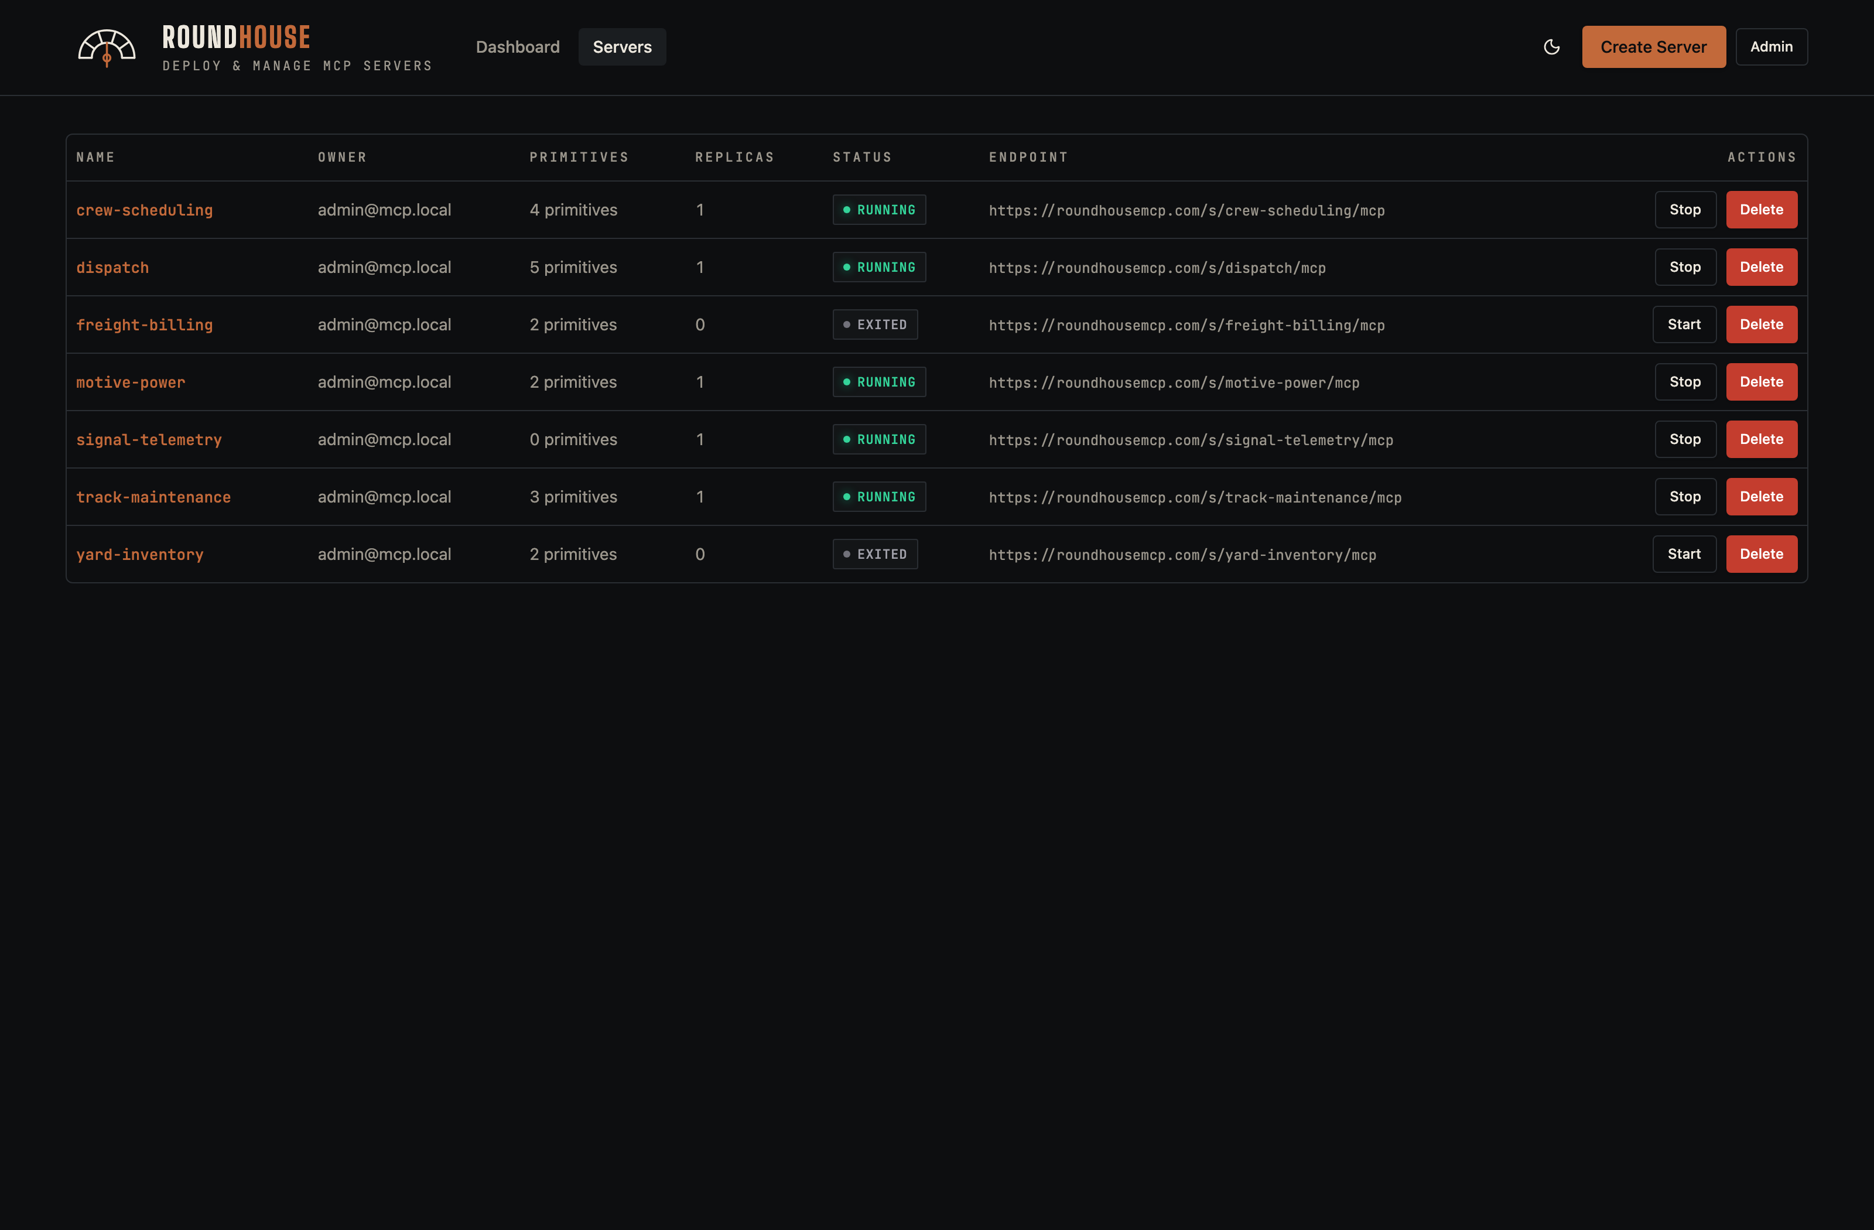This screenshot has width=1874, height=1230.
Task: Open the signal-telemetry server link
Action: [x=149, y=440]
